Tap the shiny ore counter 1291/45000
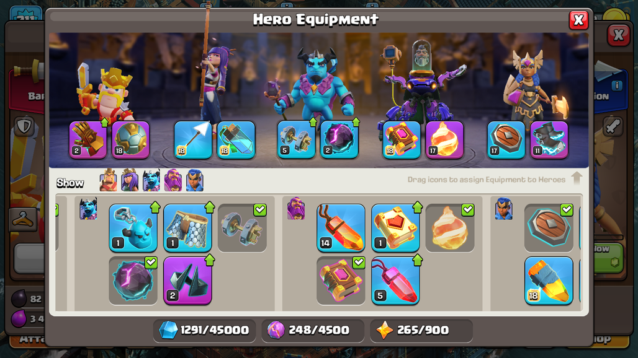Screen dimensions: 638x358 click(205, 330)
